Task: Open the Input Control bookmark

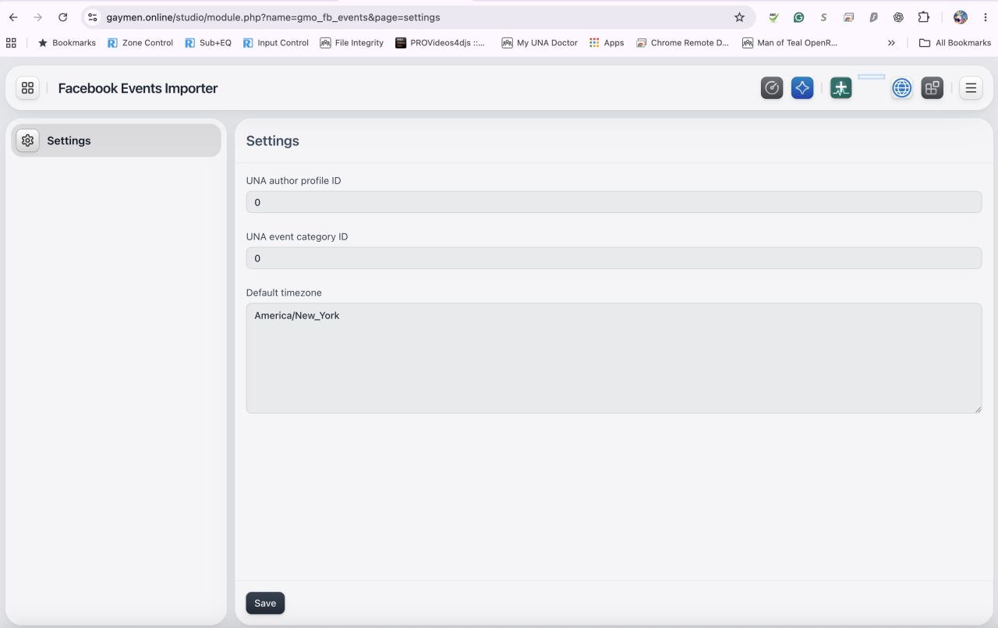Action: point(276,43)
